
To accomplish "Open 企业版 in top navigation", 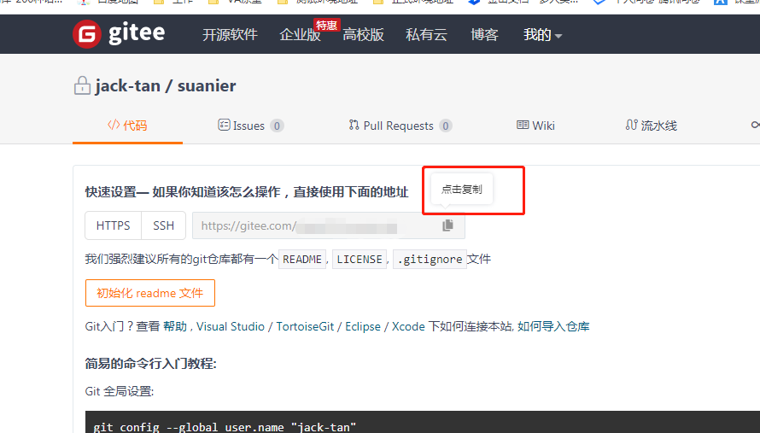I will coord(300,34).
